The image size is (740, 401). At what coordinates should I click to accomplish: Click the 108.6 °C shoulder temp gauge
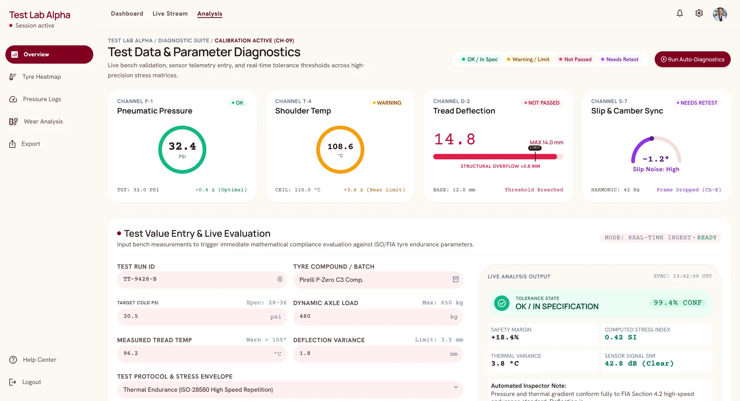coord(340,149)
